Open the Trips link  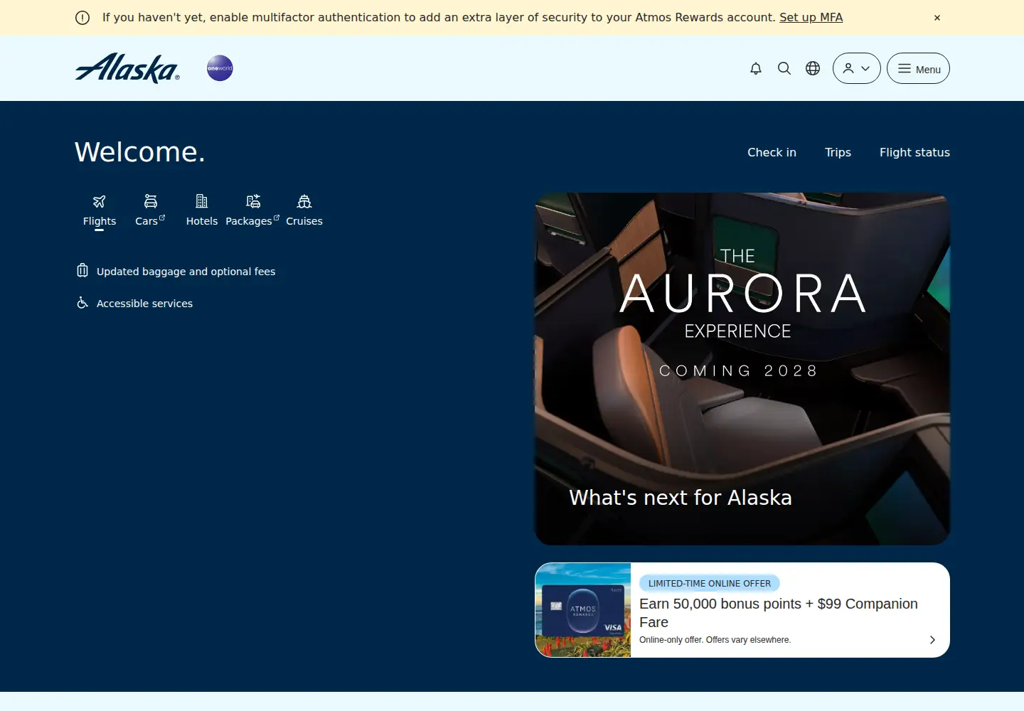tap(838, 152)
